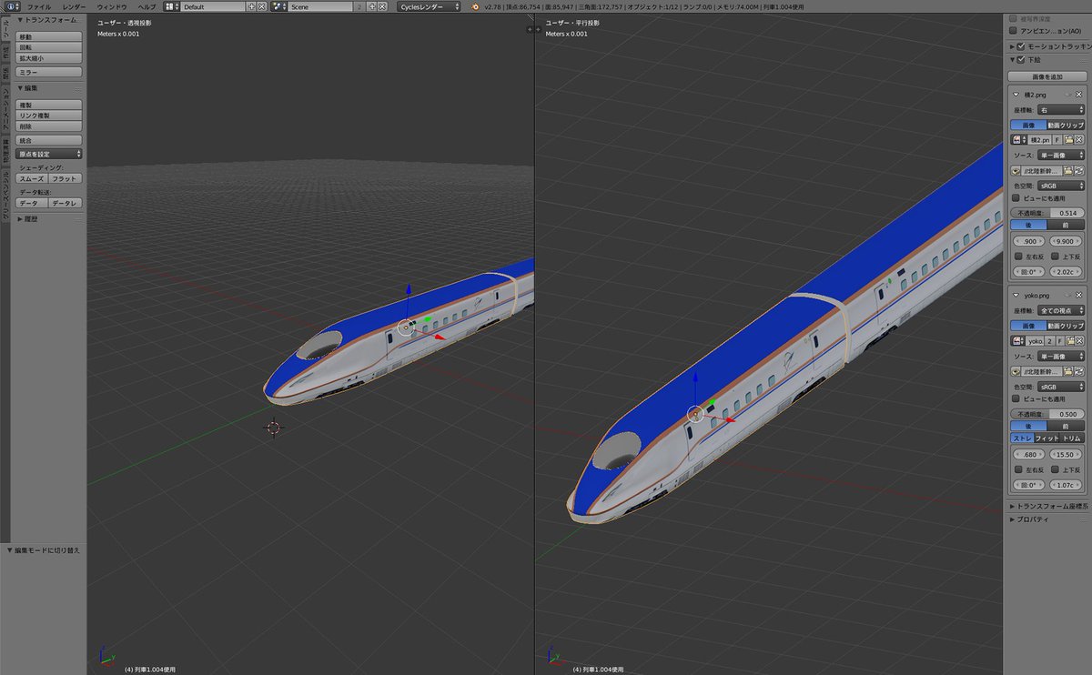Open the Info editor type selector icon
This screenshot has width=1092, height=675.
11,6
